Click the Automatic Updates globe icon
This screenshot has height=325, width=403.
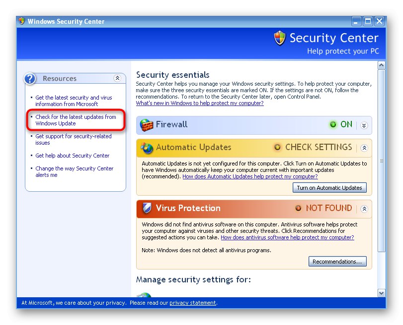147,148
